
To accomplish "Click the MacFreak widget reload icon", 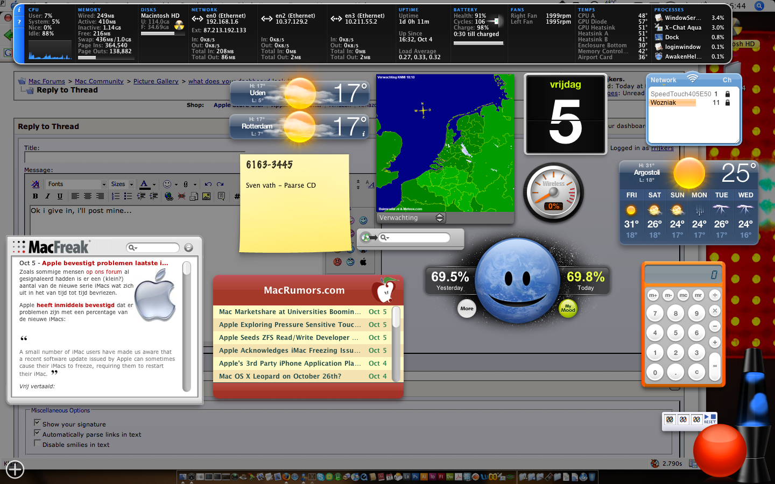I will click(188, 247).
